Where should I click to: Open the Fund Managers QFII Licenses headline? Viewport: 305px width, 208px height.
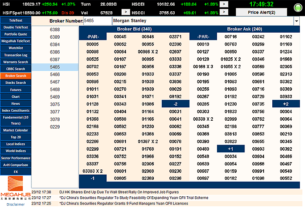click(124, 203)
